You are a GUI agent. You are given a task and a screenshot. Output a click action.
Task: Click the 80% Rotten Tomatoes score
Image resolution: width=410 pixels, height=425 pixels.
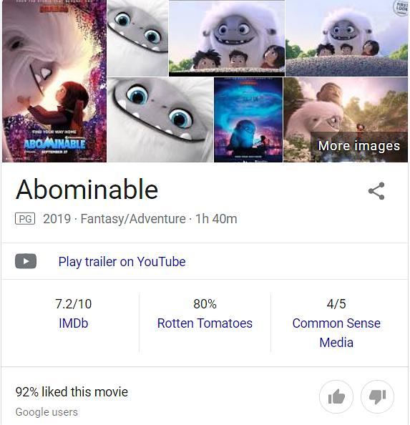[x=205, y=304]
